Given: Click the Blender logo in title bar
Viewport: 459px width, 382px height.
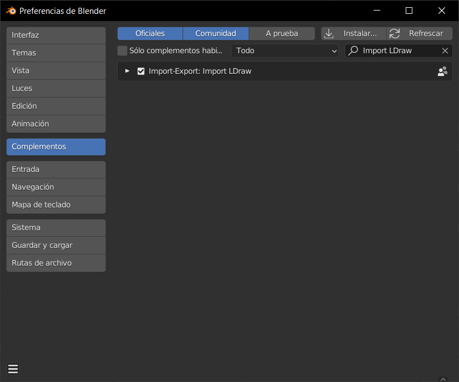Looking at the screenshot, I should pyautogui.click(x=11, y=11).
